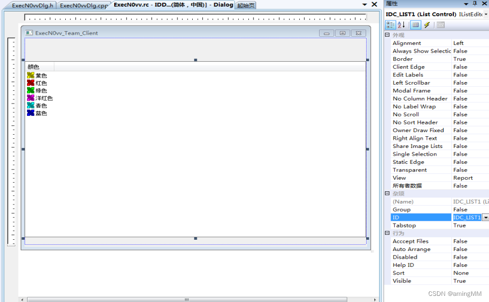Click the blue icon beside 蓝色
The width and height of the screenshot is (489, 302).
tap(31, 113)
